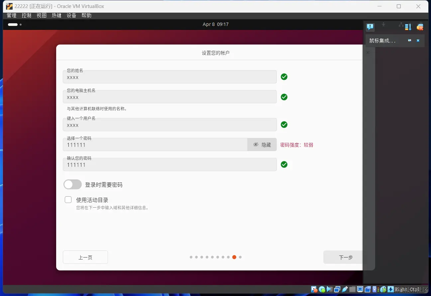Click the display monitor status icon
This screenshot has height=296, width=431.
pos(360,289)
